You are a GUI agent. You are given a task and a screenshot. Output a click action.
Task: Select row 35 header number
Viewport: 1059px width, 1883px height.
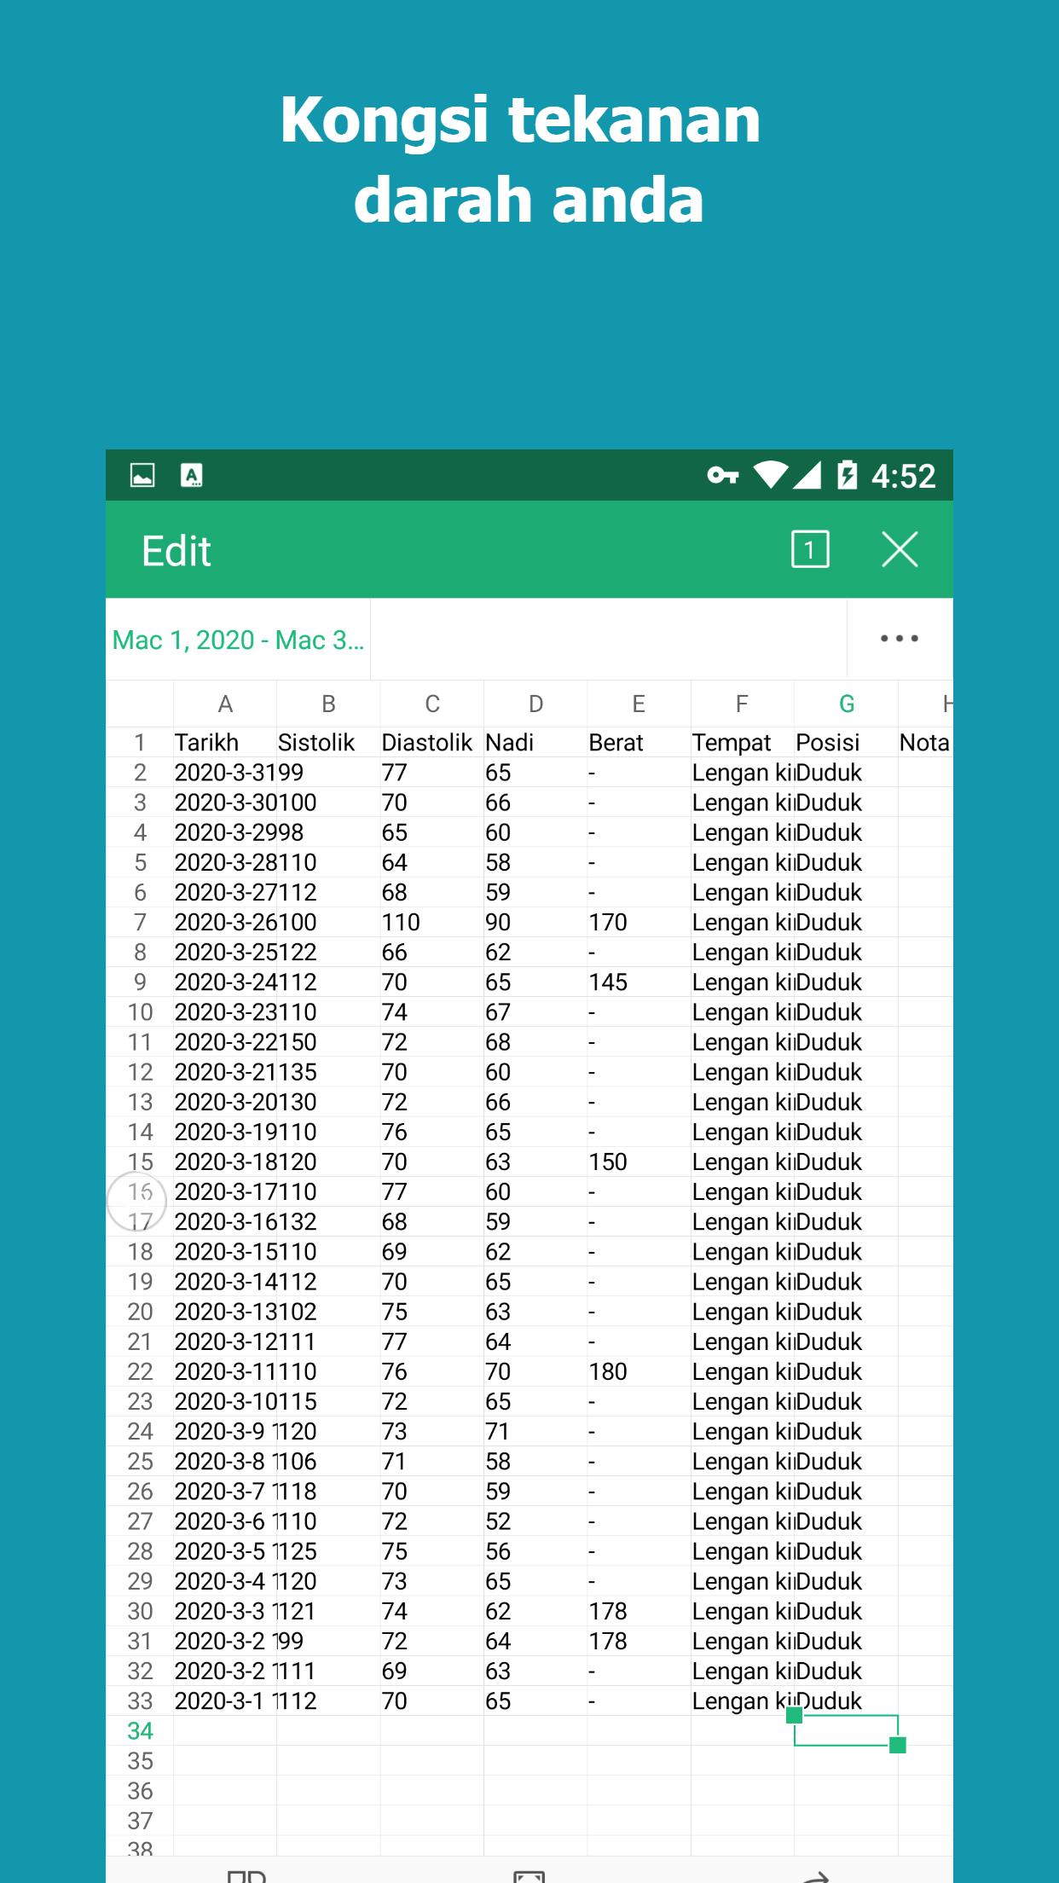point(140,1760)
